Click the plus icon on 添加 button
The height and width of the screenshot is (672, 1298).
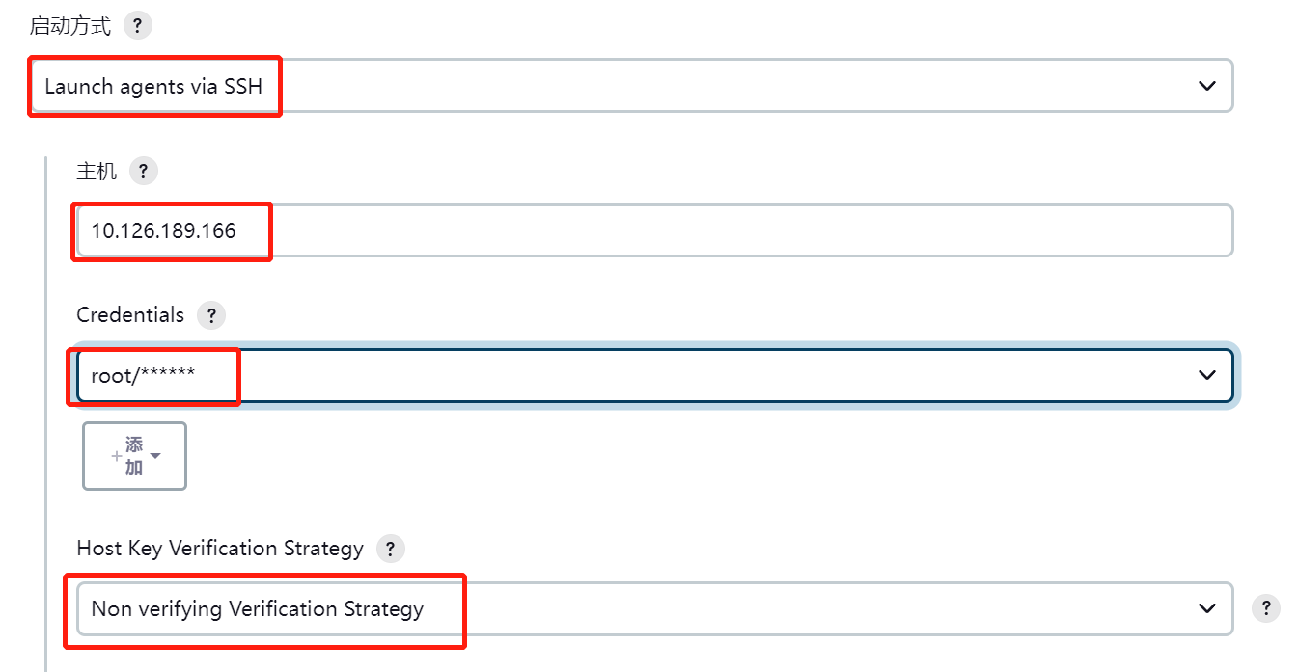pos(117,456)
